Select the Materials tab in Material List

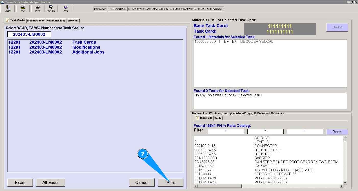[204, 118]
